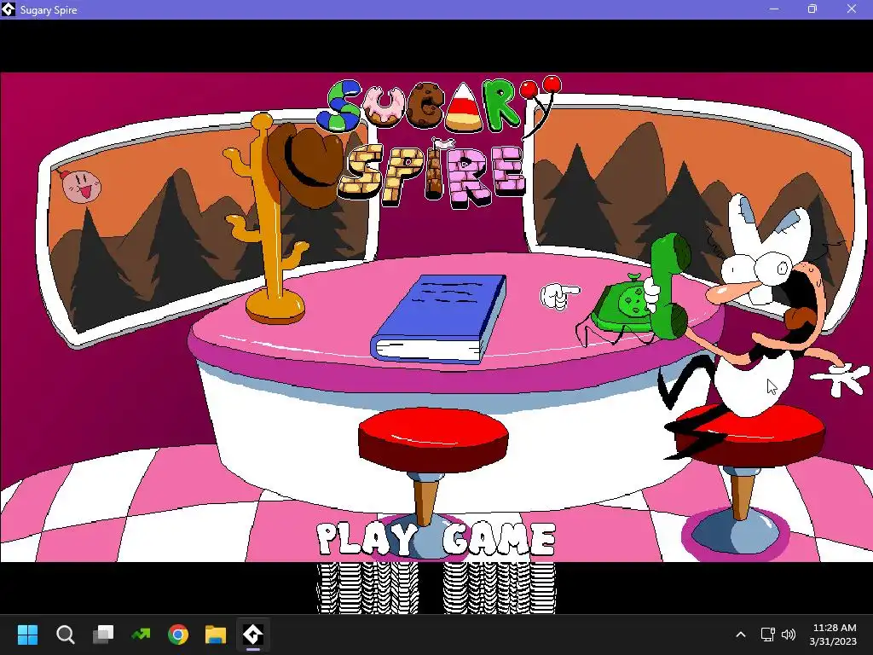
Task: Click the green arrow app on taskbar
Action: click(x=141, y=635)
